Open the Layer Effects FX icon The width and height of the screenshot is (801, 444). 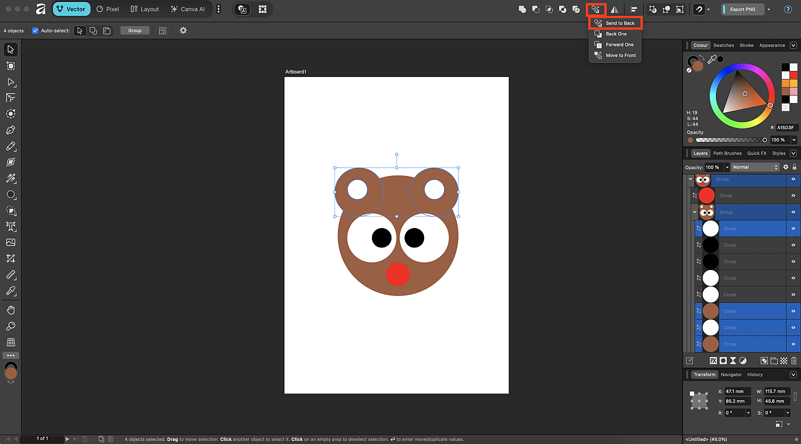click(713, 360)
